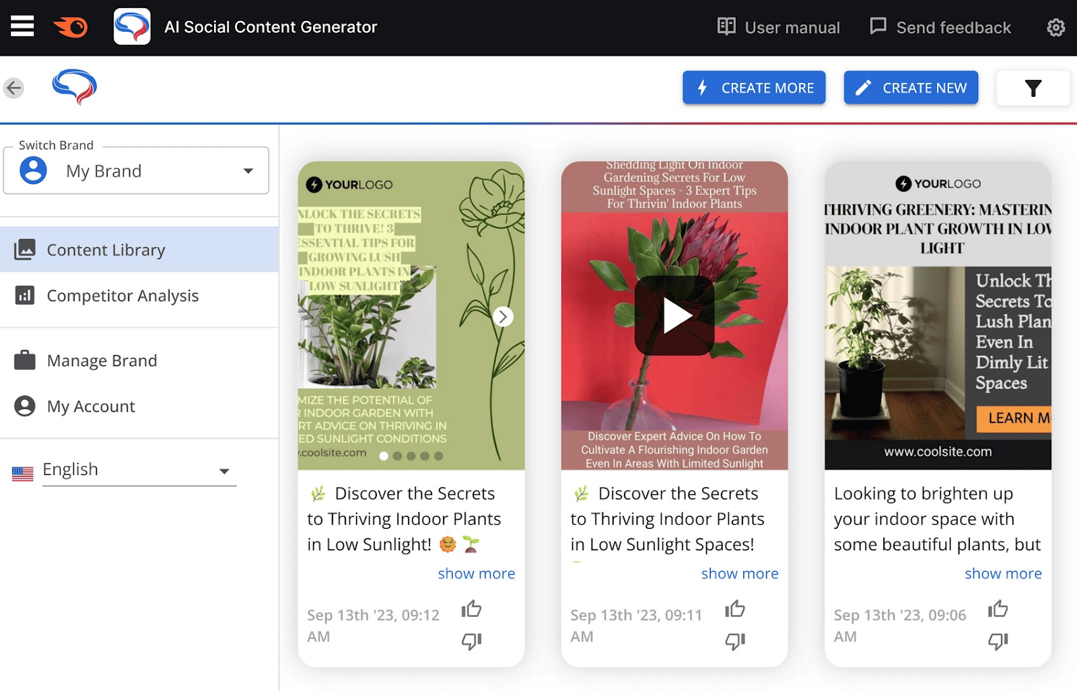1077x691 pixels.
Task: Click the AI Social Content Generator logo
Action: 133,27
